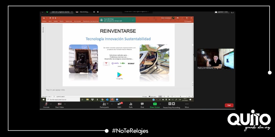
Task: Click the Unmute microphone icon
Action: tap(46, 104)
